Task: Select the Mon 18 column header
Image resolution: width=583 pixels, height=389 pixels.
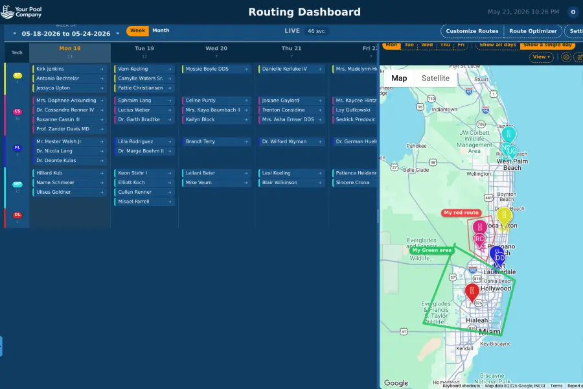Action: tap(69, 52)
